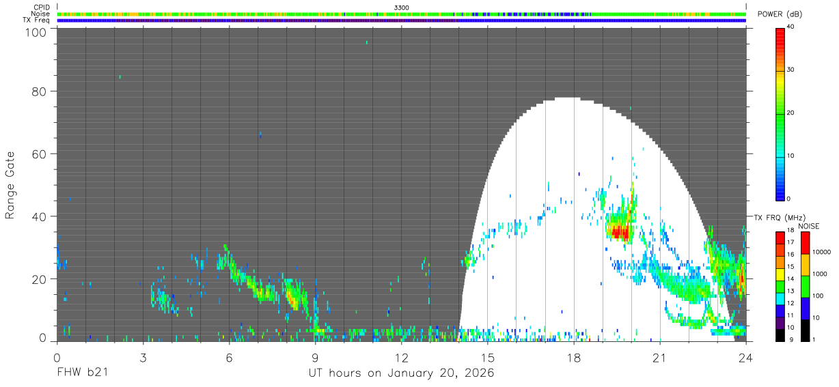Click the Range Gate axis tick '20'
This screenshot has height=387, width=839.
pyautogui.click(x=39, y=279)
